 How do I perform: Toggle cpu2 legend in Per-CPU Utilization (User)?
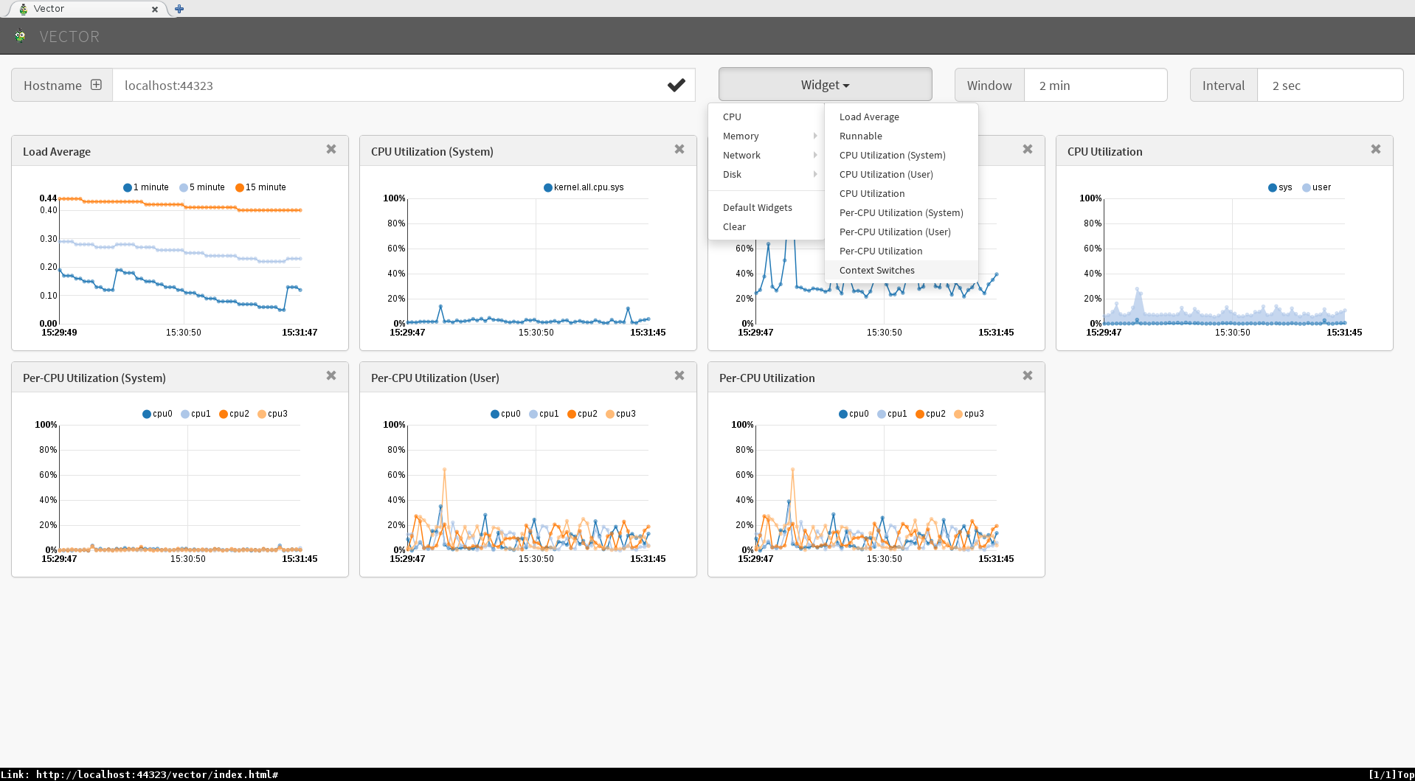pyautogui.click(x=582, y=414)
